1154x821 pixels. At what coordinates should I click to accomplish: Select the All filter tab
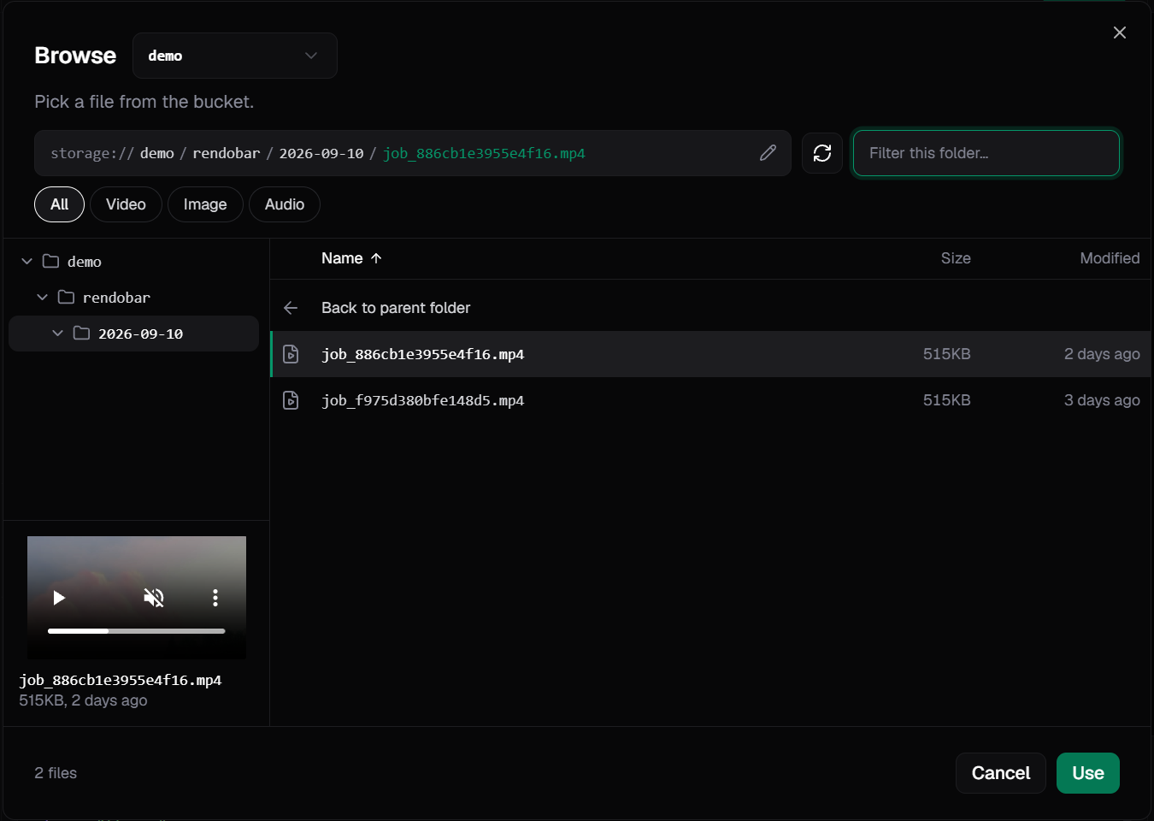coord(59,204)
